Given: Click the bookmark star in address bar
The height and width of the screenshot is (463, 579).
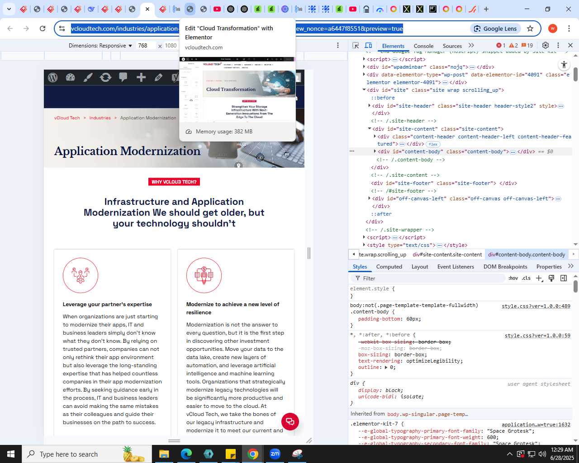Looking at the screenshot, I should pyautogui.click(x=530, y=28).
